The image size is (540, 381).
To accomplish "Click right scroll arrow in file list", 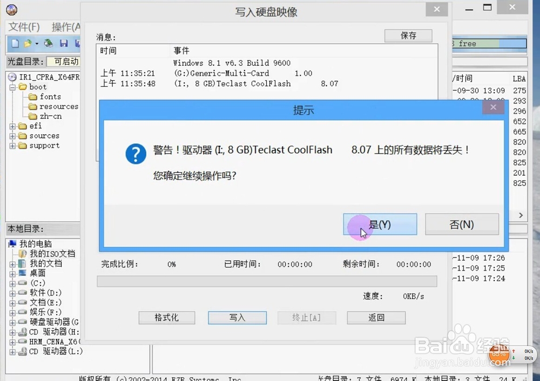I will pos(521,215).
